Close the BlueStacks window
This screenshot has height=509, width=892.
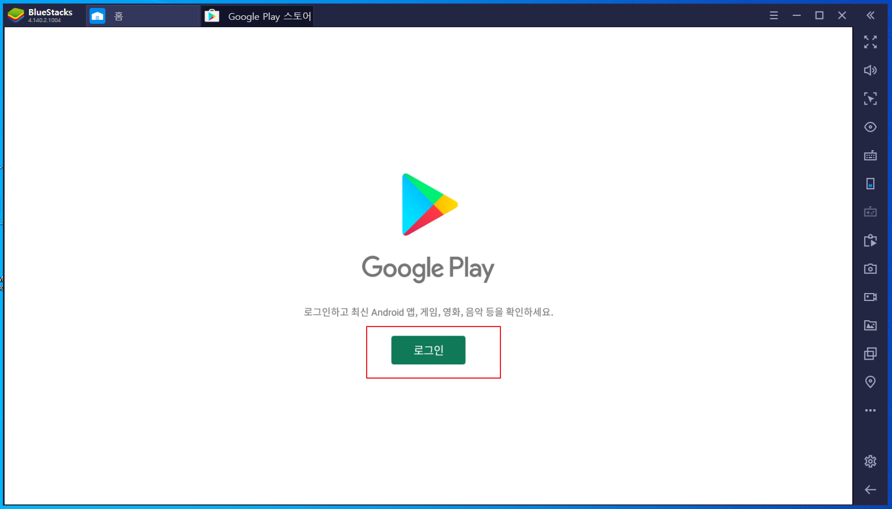(x=842, y=15)
